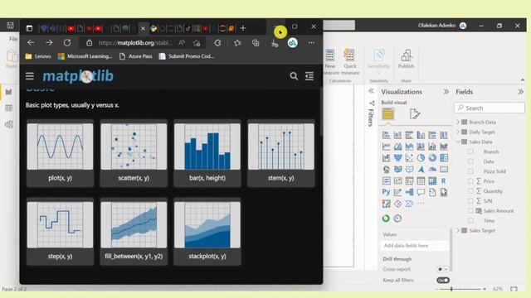The image size is (531, 298).
Task: Click the Fields Search box
Action: (x=490, y=108)
